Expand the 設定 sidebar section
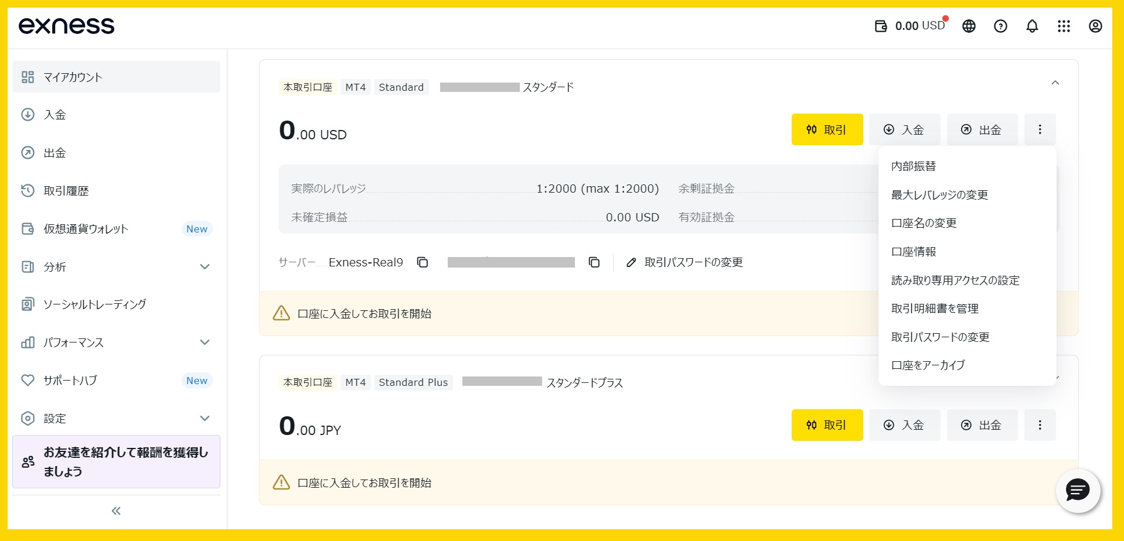Viewport: 1124px width, 541px height. [x=205, y=419]
